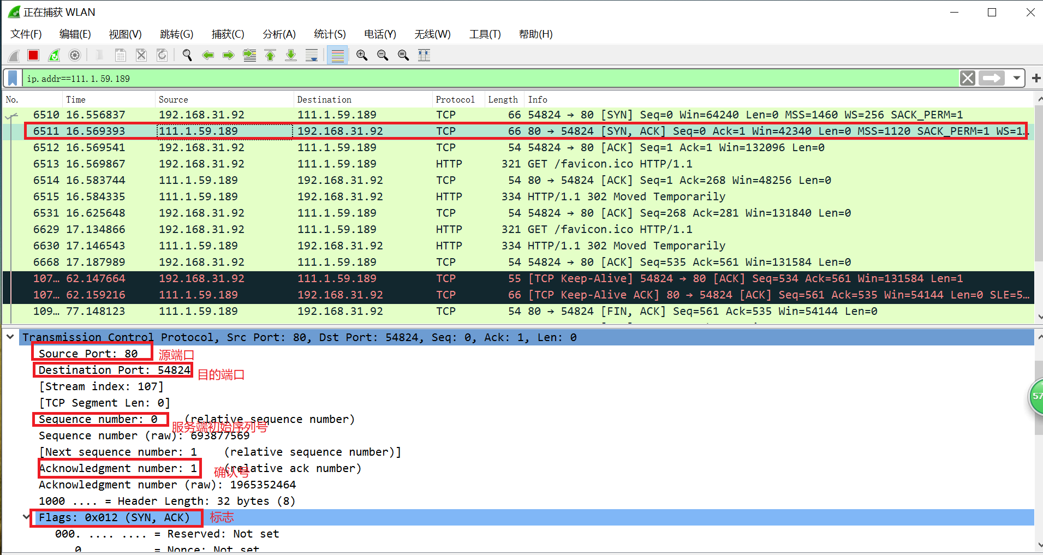
Task: Expand the Flags 0x012 SYN ACK field
Action: (x=26, y=517)
